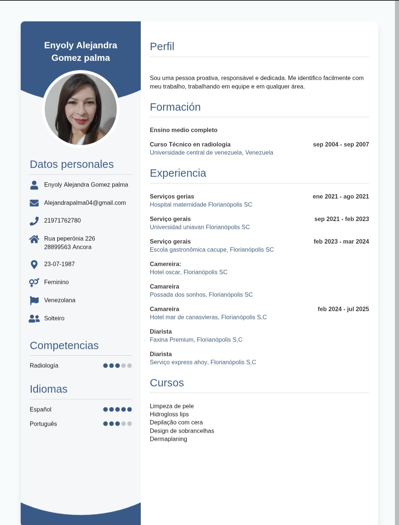The width and height of the screenshot is (399, 525).
Task: Click the Radiología skill level dots
Action: 117,366
